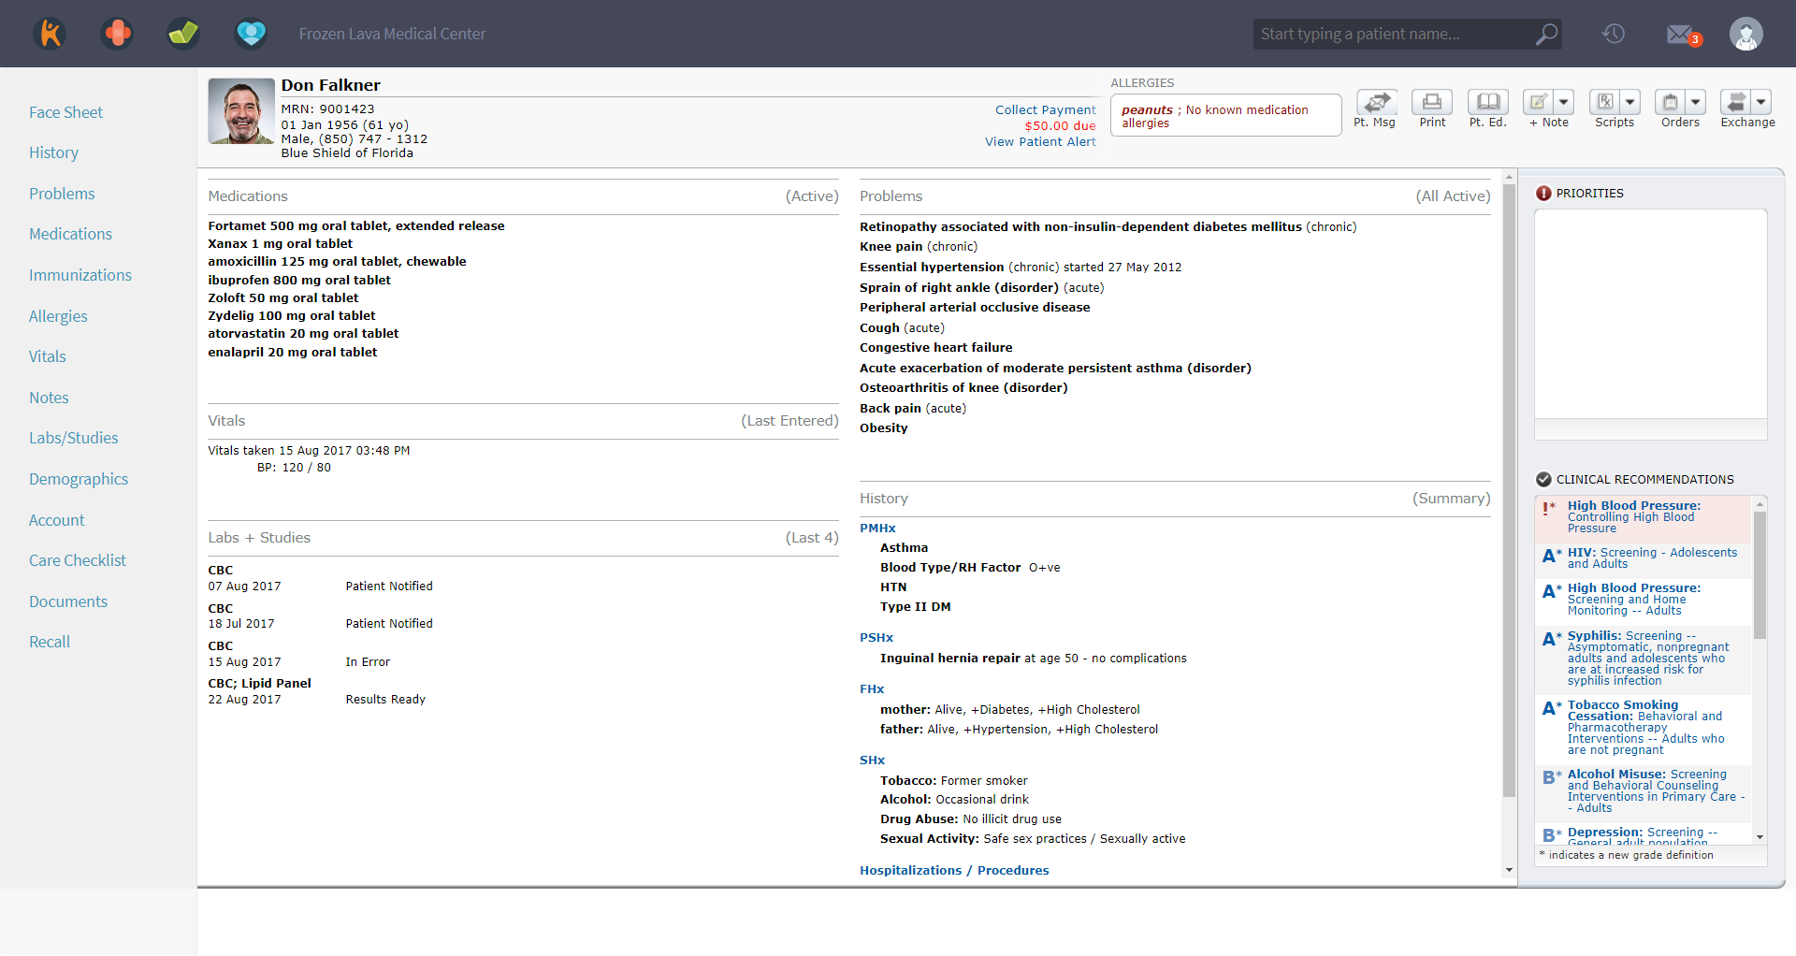Click the orange K logo icon
Viewport: 1796px width, 956px height.
(51, 34)
